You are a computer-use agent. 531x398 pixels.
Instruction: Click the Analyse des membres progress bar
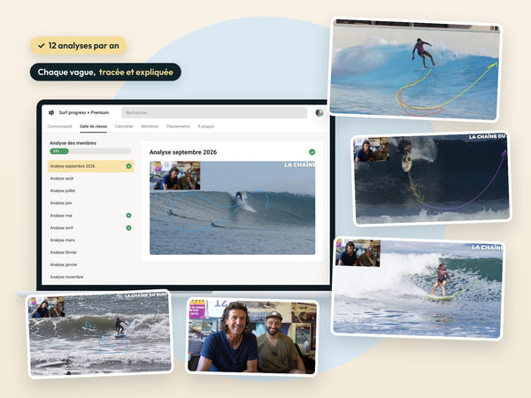click(x=90, y=151)
